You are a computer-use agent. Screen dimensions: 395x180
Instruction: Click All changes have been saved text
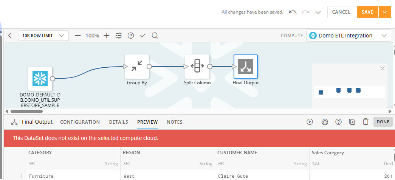pos(252,12)
